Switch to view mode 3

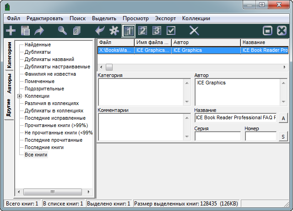pos(157,31)
